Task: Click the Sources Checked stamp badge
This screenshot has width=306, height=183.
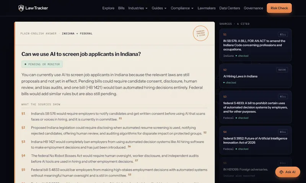Action: click(x=200, y=33)
